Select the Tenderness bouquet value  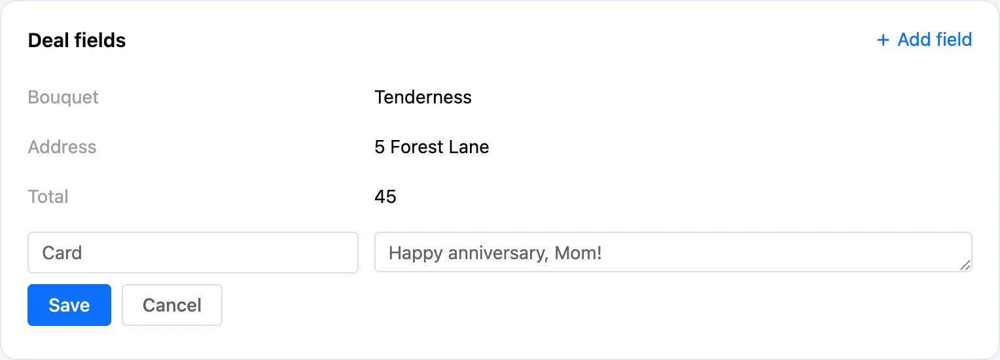[423, 98]
